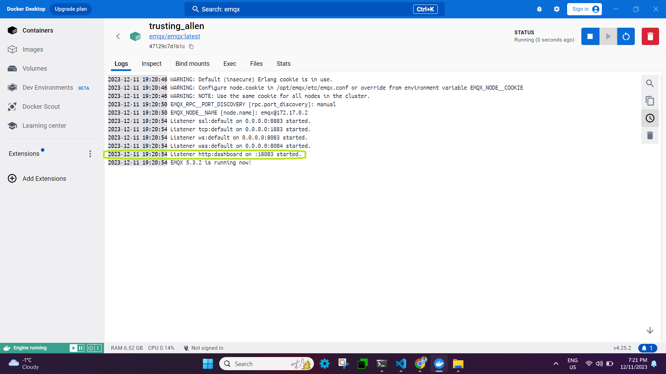
Task: Search within the container logs
Action: [x=650, y=83]
